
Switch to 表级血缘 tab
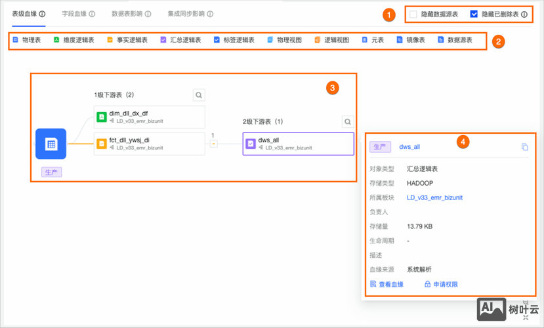(24, 14)
